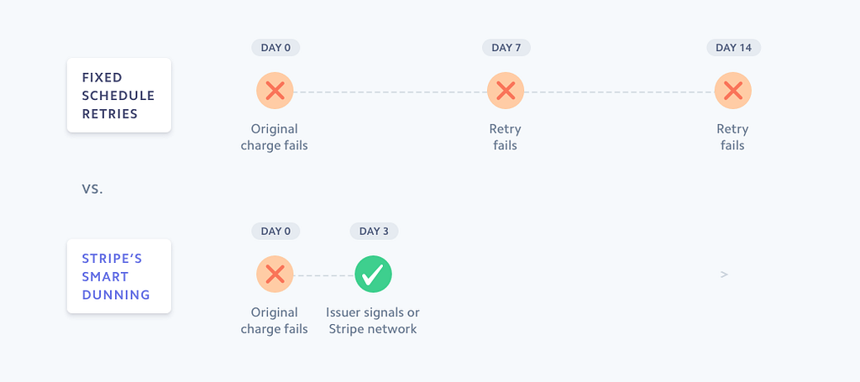This screenshot has width=860, height=382.
Task: Click 'Original charge fails' text in Smart Dunning row
Action: pos(275,321)
